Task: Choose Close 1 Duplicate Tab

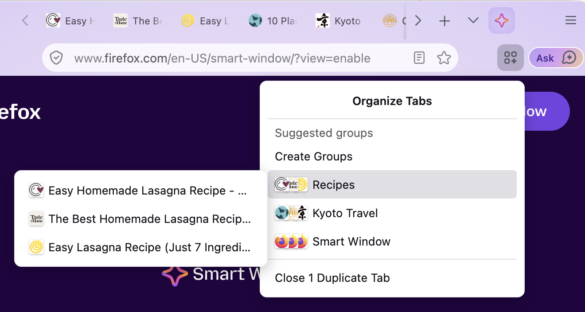Action: (x=392, y=278)
